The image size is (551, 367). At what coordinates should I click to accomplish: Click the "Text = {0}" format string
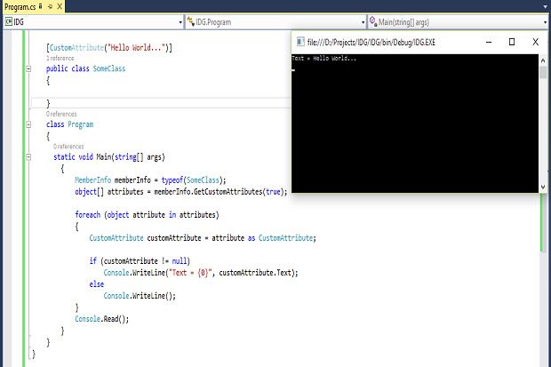tap(189, 273)
